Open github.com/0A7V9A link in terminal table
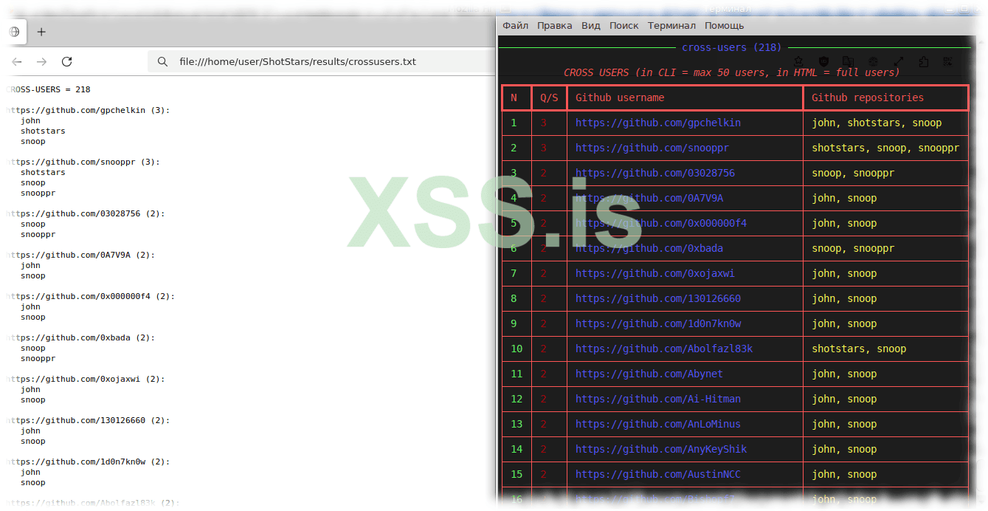Viewport: 988px width, 511px height. (649, 198)
